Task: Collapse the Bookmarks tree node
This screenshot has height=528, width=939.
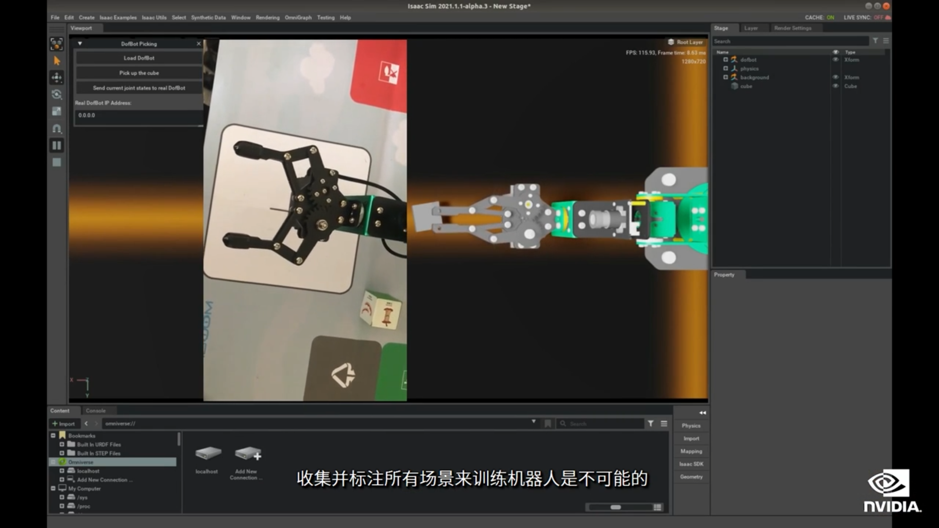Action: pyautogui.click(x=53, y=436)
